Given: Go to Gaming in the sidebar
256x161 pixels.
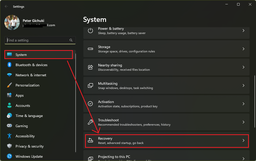Looking at the screenshot, I should (x=21, y=126).
